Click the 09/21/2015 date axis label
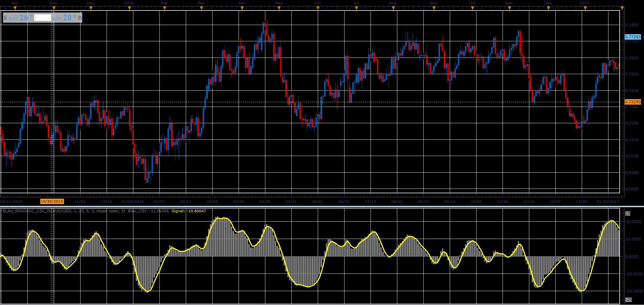The height and width of the screenshot is (305, 644). (11, 202)
